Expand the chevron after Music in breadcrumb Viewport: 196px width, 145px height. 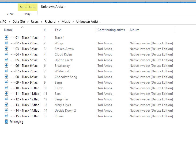coord(73,22)
